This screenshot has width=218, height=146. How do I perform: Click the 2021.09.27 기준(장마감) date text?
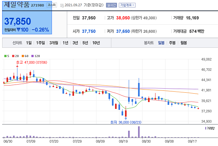coord(84,5)
